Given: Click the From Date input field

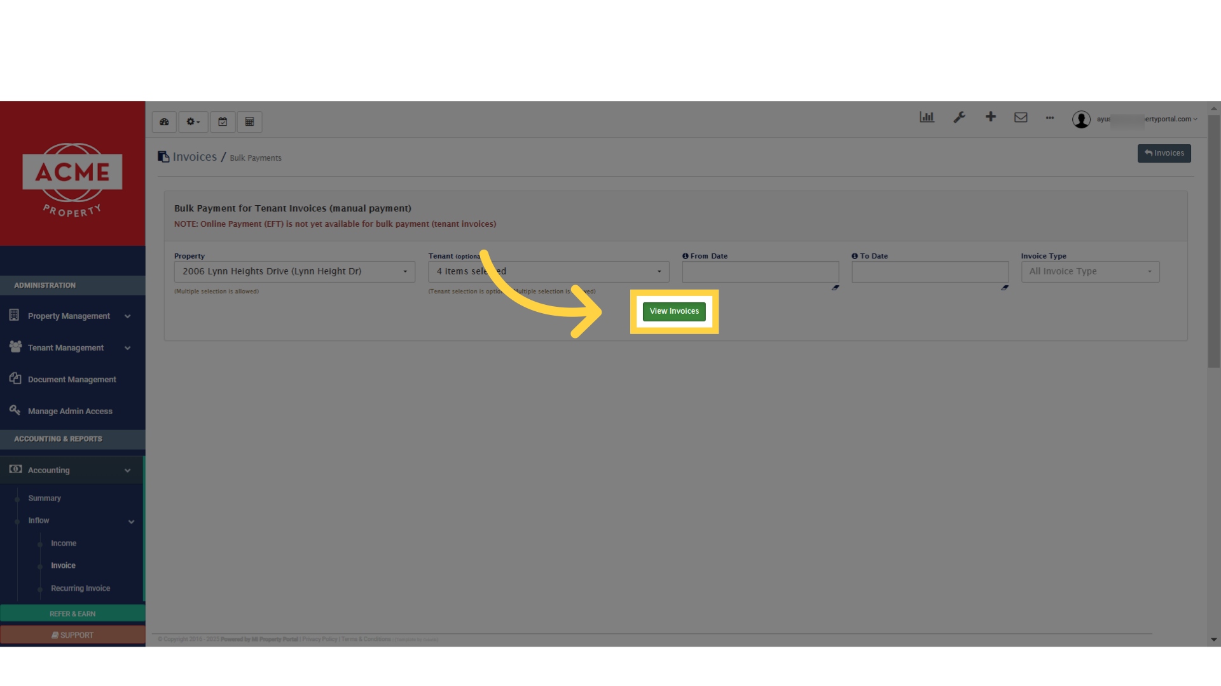Looking at the screenshot, I should pos(761,272).
